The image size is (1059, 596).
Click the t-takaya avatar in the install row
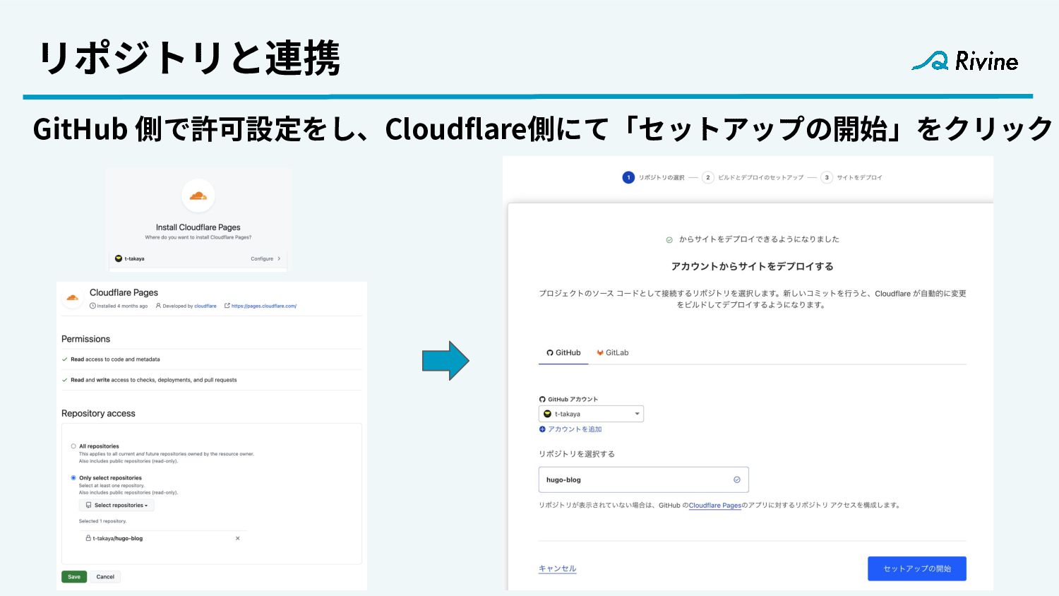tap(119, 258)
